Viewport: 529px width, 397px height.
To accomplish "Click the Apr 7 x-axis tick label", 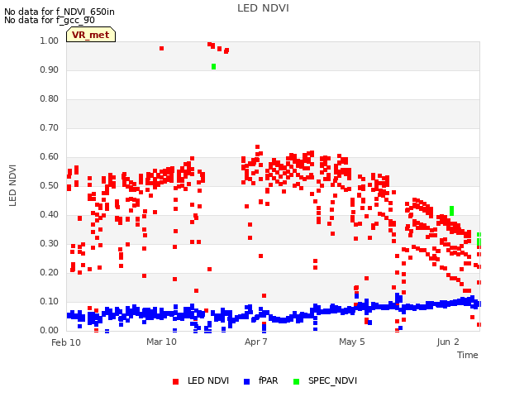I will tap(256, 342).
